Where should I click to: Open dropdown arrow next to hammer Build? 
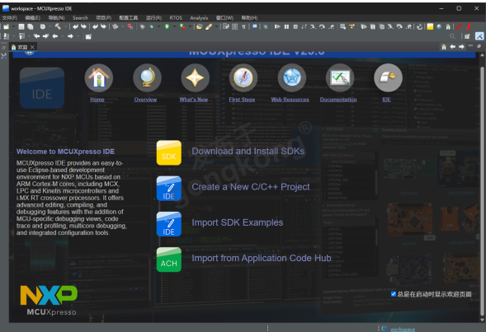coord(65,27)
